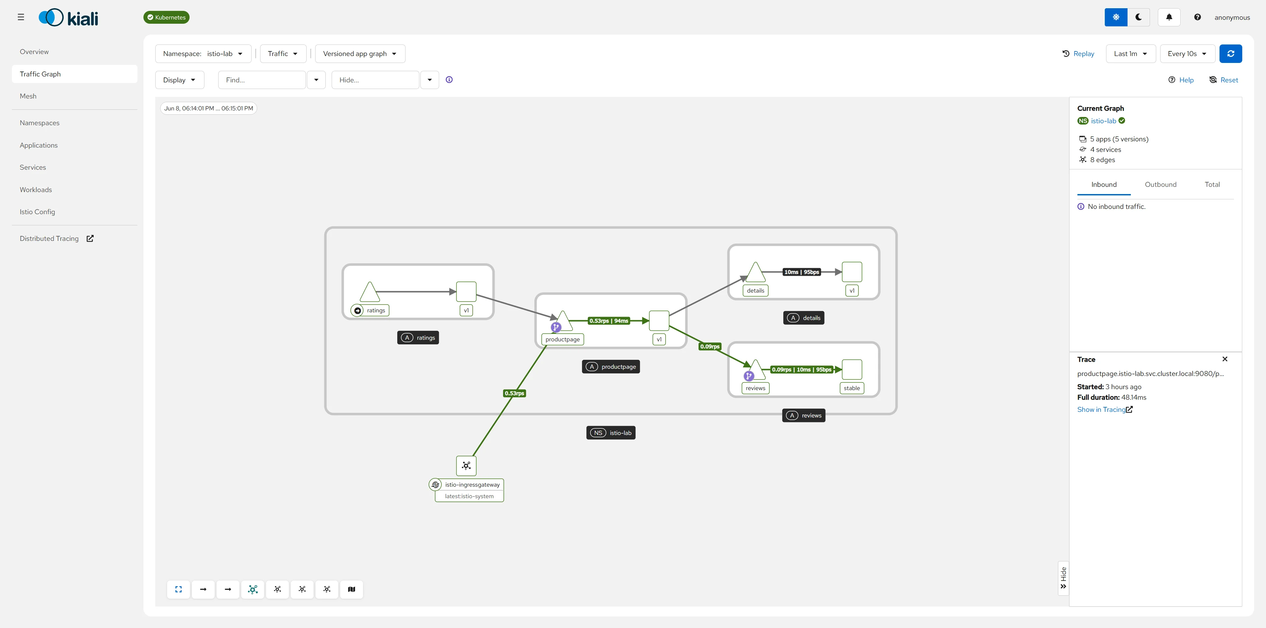Image resolution: width=1266 pixels, height=628 pixels.
Task: Click the blue refresh button
Action: click(x=1231, y=53)
